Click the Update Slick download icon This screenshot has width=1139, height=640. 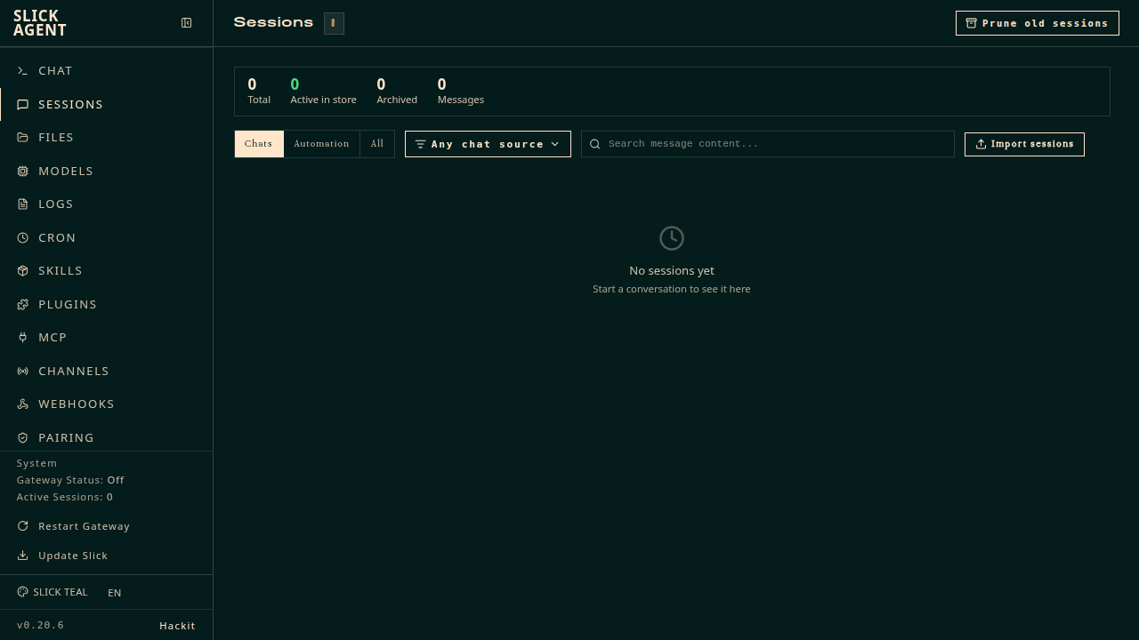click(23, 556)
